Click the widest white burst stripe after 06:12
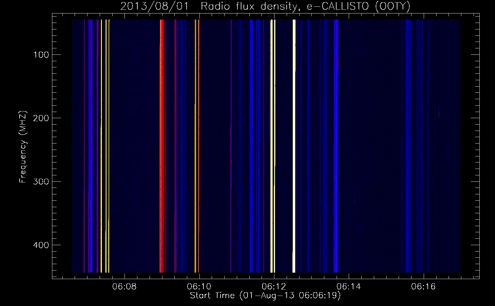Image resolution: width=495 pixels, height=306 pixels. [x=294, y=146]
